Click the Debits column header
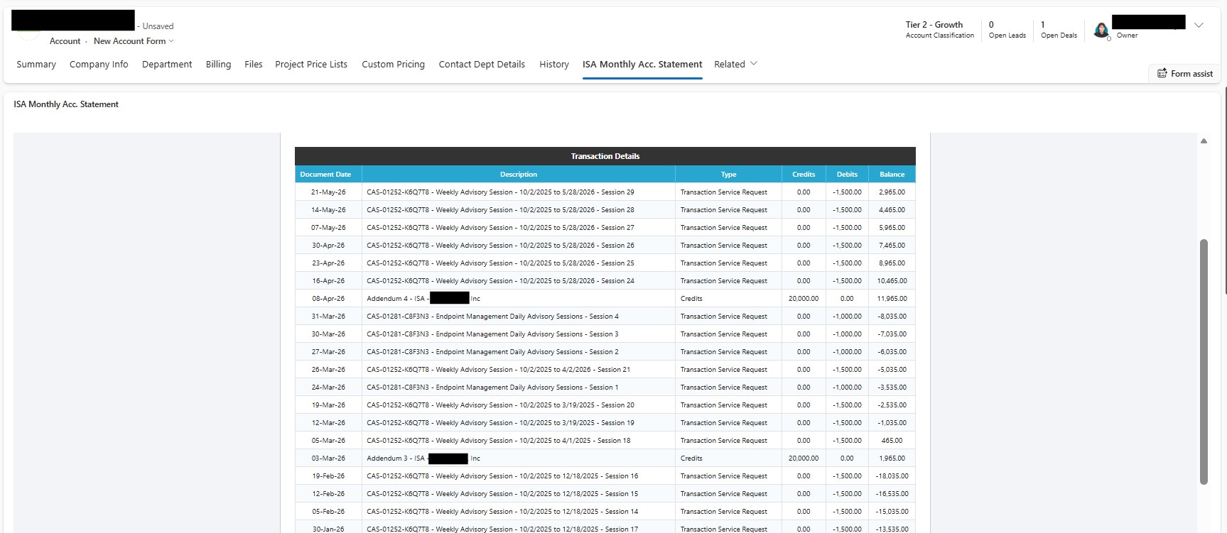This screenshot has height=533, width=1227. coord(847,174)
